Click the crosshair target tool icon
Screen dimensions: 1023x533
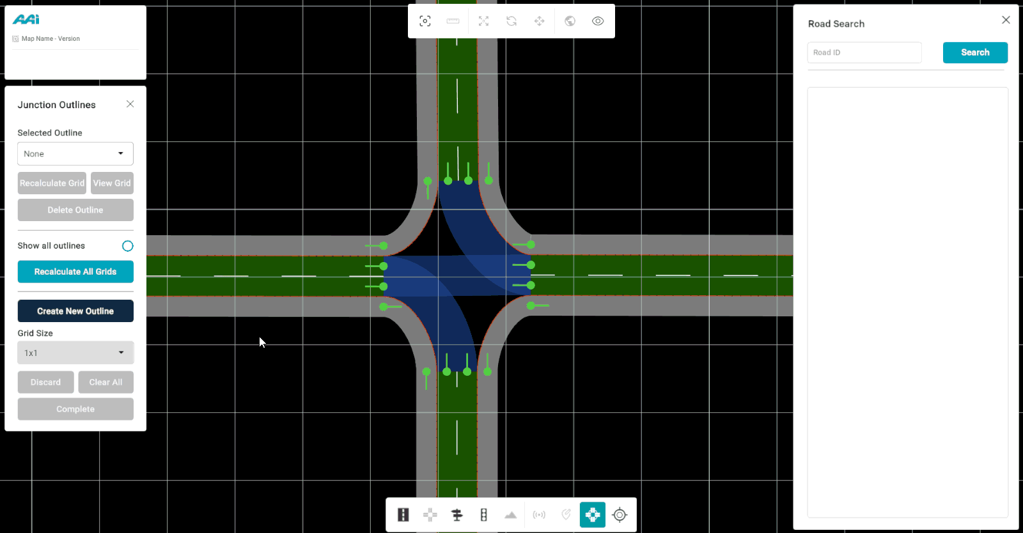(x=620, y=514)
